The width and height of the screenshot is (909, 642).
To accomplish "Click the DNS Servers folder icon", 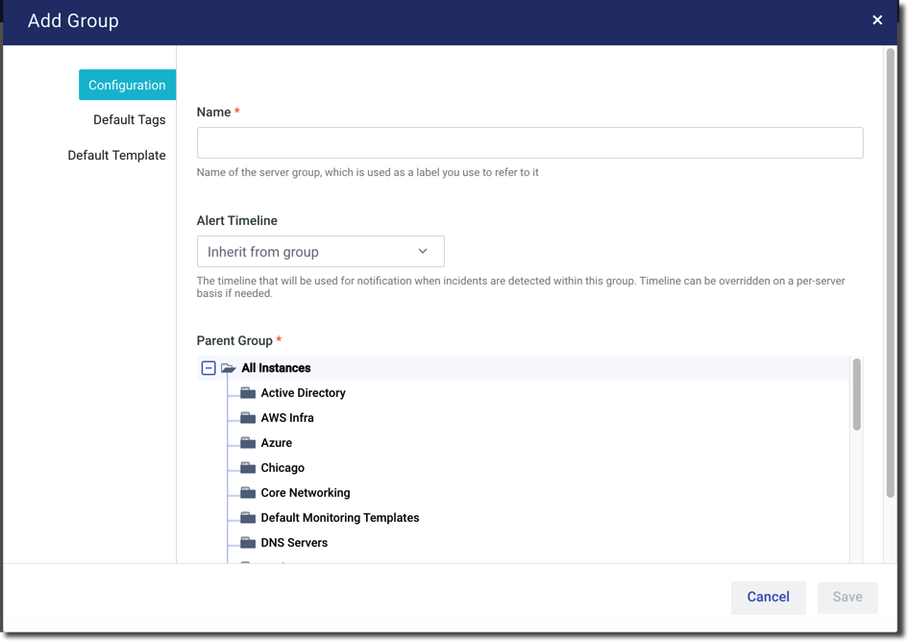I will pyautogui.click(x=248, y=543).
